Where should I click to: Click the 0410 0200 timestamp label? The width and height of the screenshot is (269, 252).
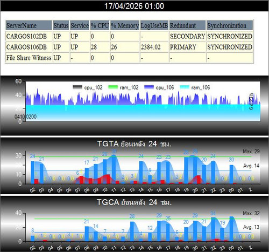point(25,117)
